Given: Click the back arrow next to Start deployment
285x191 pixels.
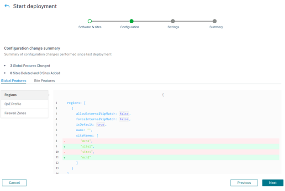Looking at the screenshot, I should (x=7, y=6).
